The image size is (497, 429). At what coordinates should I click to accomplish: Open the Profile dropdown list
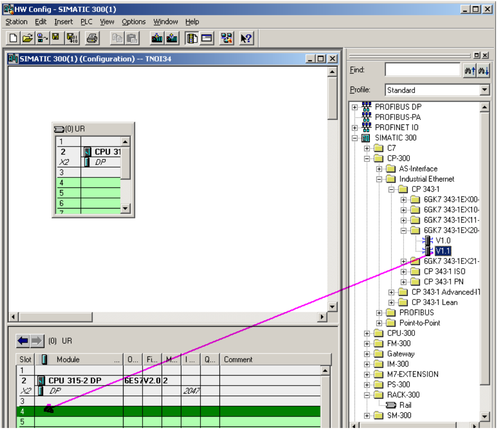(484, 89)
